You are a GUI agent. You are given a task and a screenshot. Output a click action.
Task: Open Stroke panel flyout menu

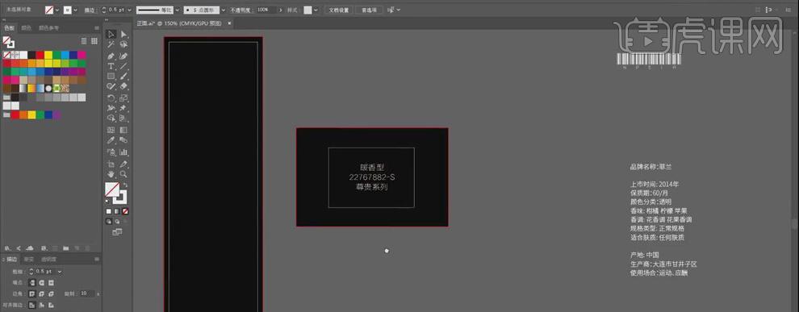[97, 259]
